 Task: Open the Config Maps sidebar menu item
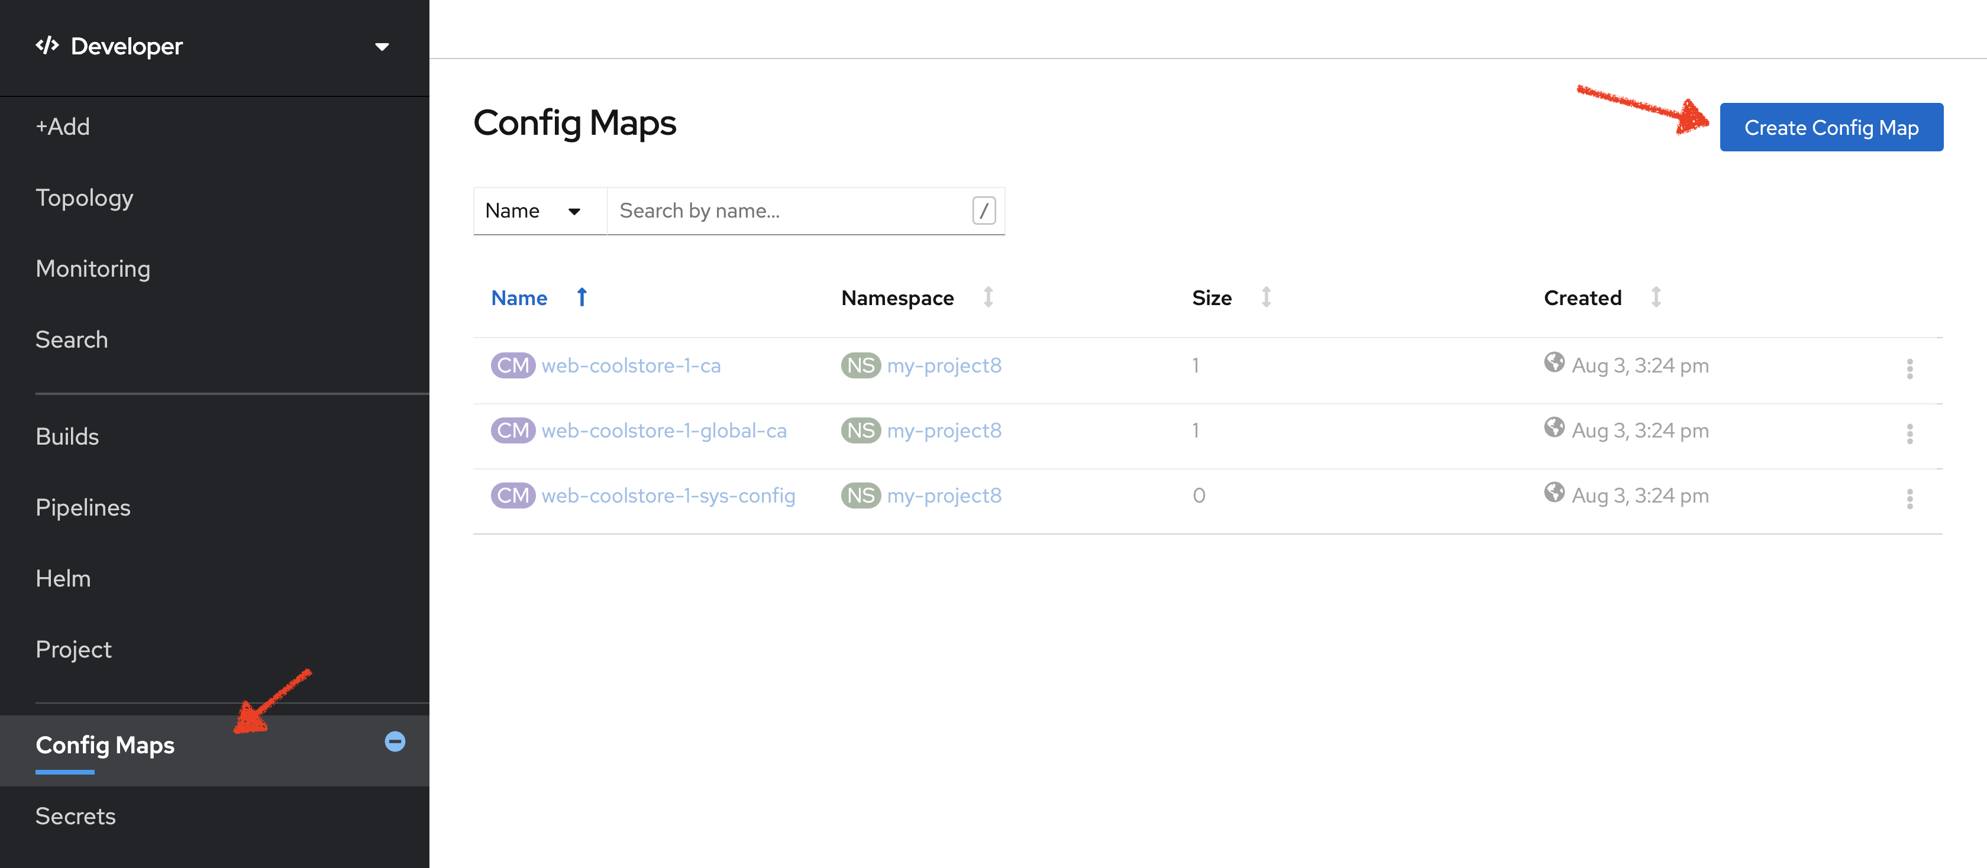click(x=105, y=744)
